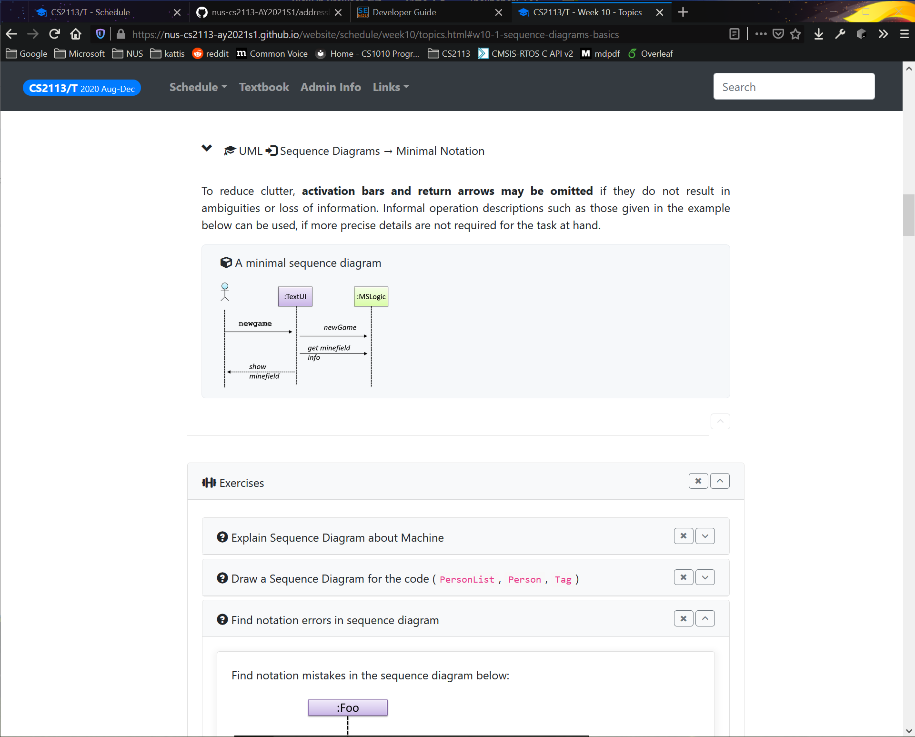
Task: Open the downloads panel
Action: [x=819, y=34]
